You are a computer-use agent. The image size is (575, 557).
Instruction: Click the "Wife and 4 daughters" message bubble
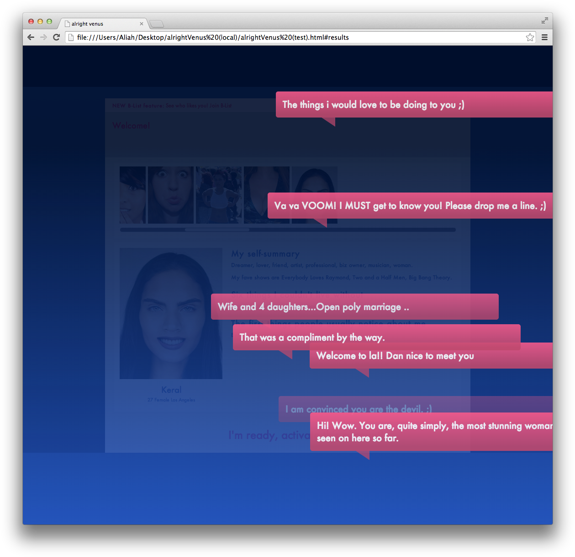[354, 307]
